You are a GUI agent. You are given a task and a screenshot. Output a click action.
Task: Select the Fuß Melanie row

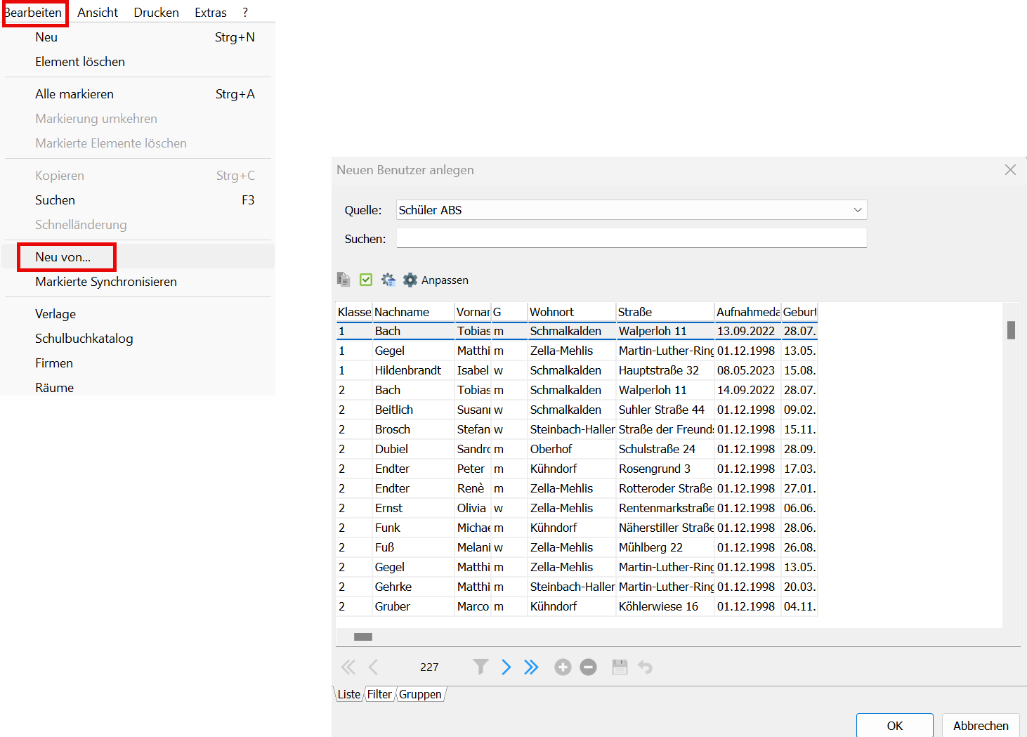(x=577, y=547)
